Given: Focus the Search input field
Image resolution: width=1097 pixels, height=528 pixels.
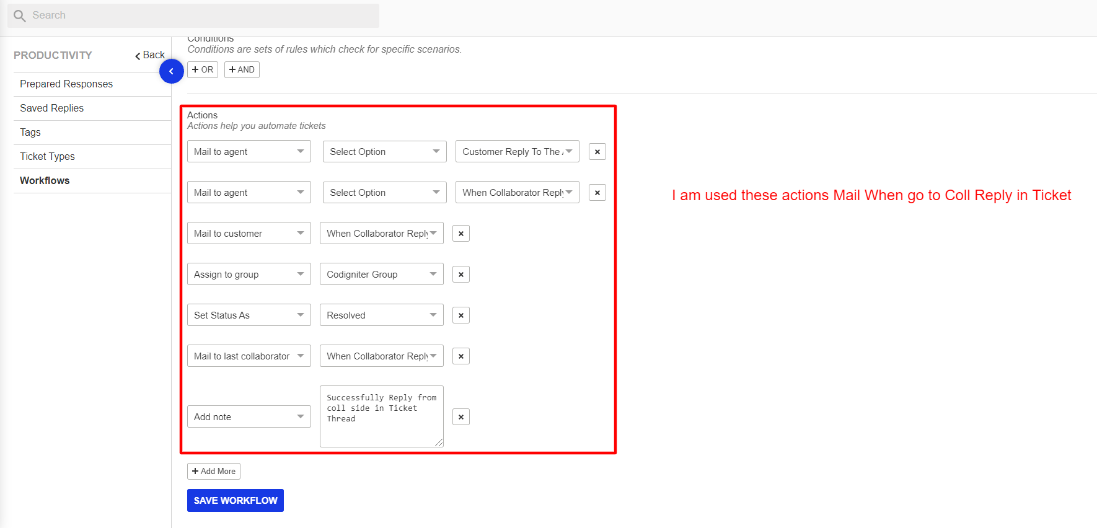Looking at the screenshot, I should pos(193,15).
